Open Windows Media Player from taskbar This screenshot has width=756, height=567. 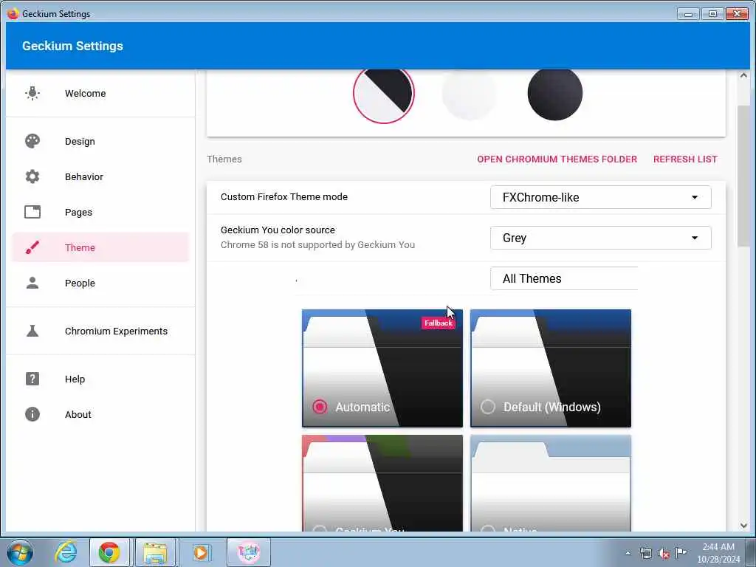tap(201, 552)
